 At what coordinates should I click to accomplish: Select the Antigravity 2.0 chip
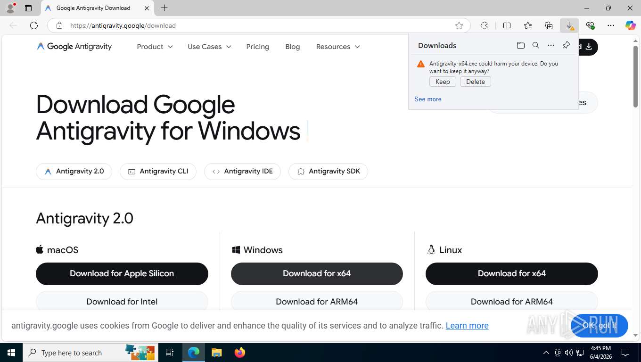click(74, 171)
